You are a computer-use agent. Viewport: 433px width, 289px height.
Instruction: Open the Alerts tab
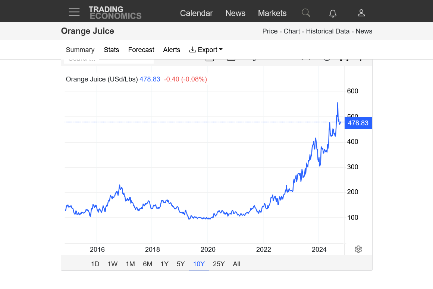point(172,50)
